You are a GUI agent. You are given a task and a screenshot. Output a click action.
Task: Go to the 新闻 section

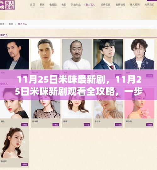[x=42, y=6]
